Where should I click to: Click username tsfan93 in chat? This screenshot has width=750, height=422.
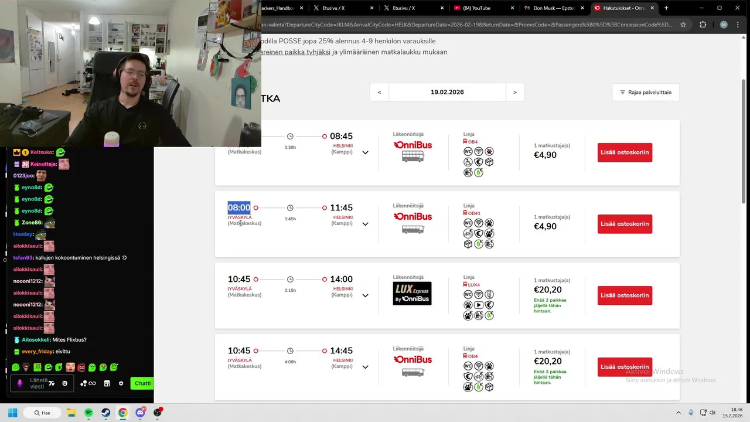[x=23, y=257]
